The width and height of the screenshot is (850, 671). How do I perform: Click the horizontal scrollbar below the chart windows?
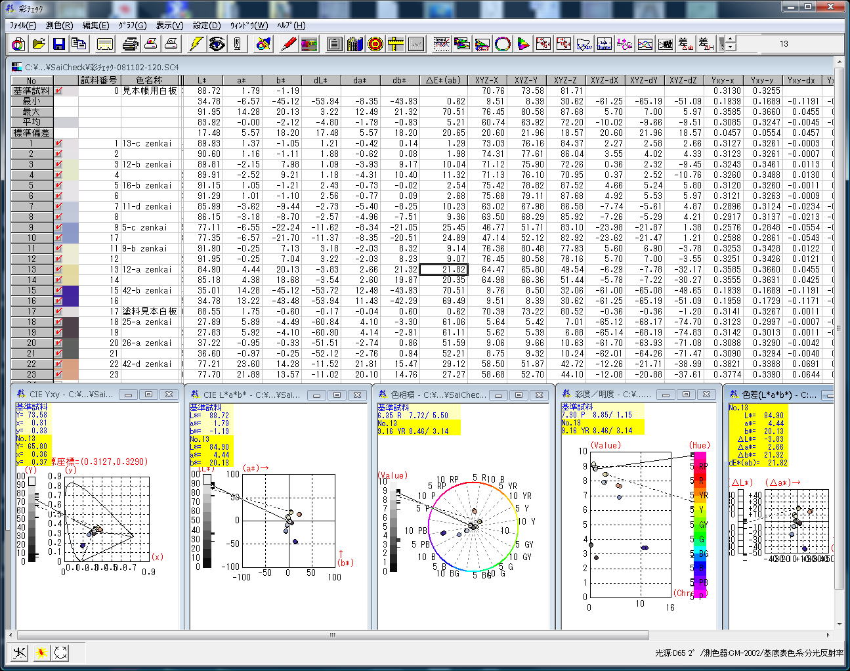tap(332, 635)
